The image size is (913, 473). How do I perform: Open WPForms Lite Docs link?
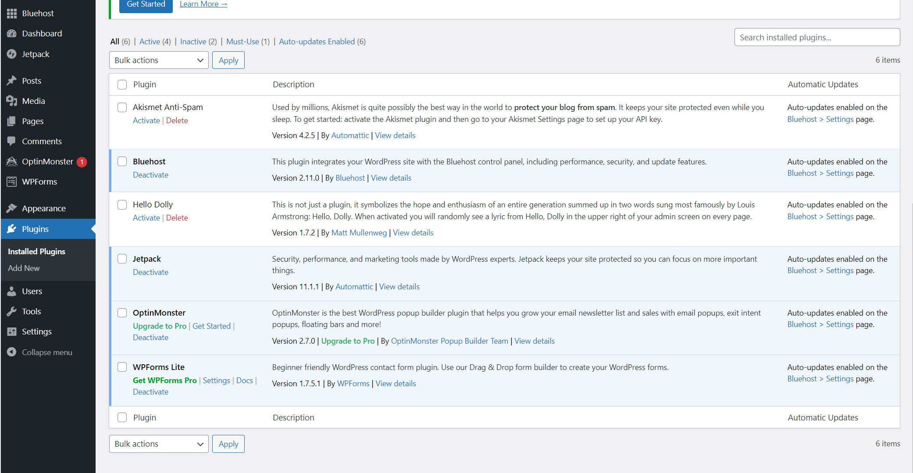pyautogui.click(x=244, y=381)
